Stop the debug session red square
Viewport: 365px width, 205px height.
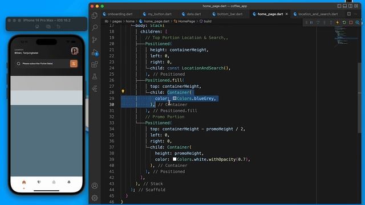pyautogui.click(x=351, y=23)
